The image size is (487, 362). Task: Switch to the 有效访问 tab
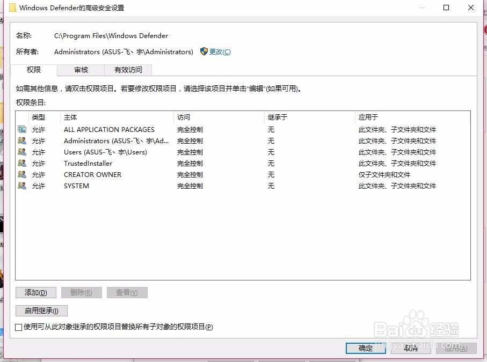point(128,70)
